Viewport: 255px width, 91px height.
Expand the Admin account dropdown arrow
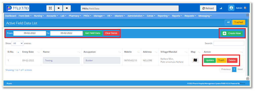245,8
